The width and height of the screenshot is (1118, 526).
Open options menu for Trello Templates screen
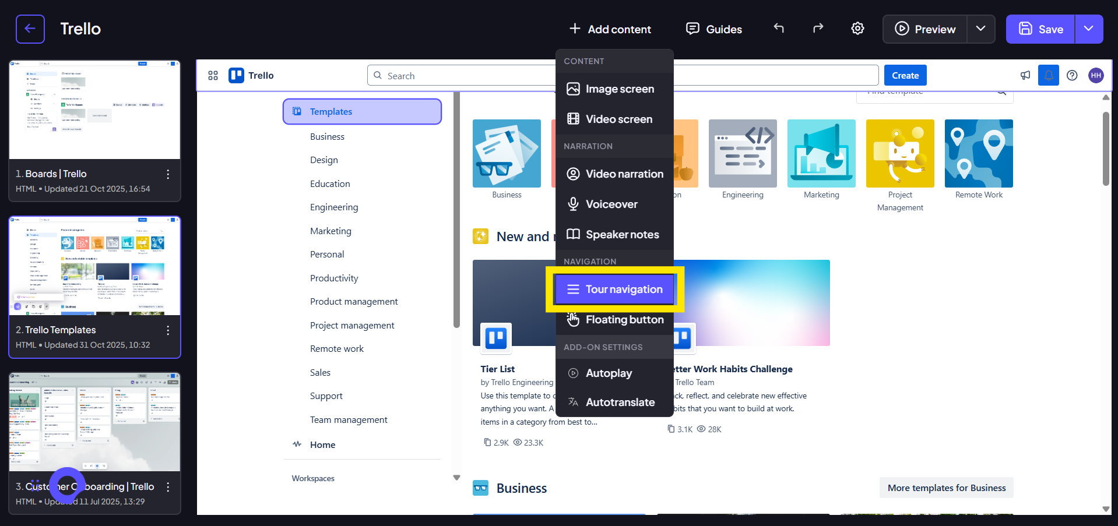(168, 330)
